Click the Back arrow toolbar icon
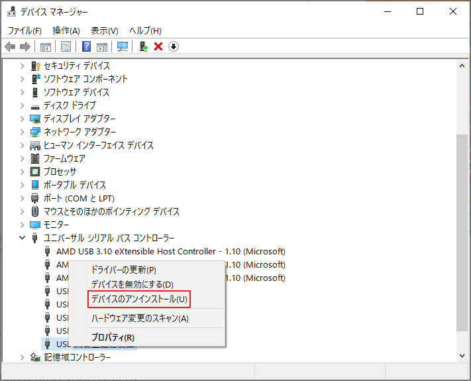The width and height of the screenshot is (471, 381). [x=10, y=46]
